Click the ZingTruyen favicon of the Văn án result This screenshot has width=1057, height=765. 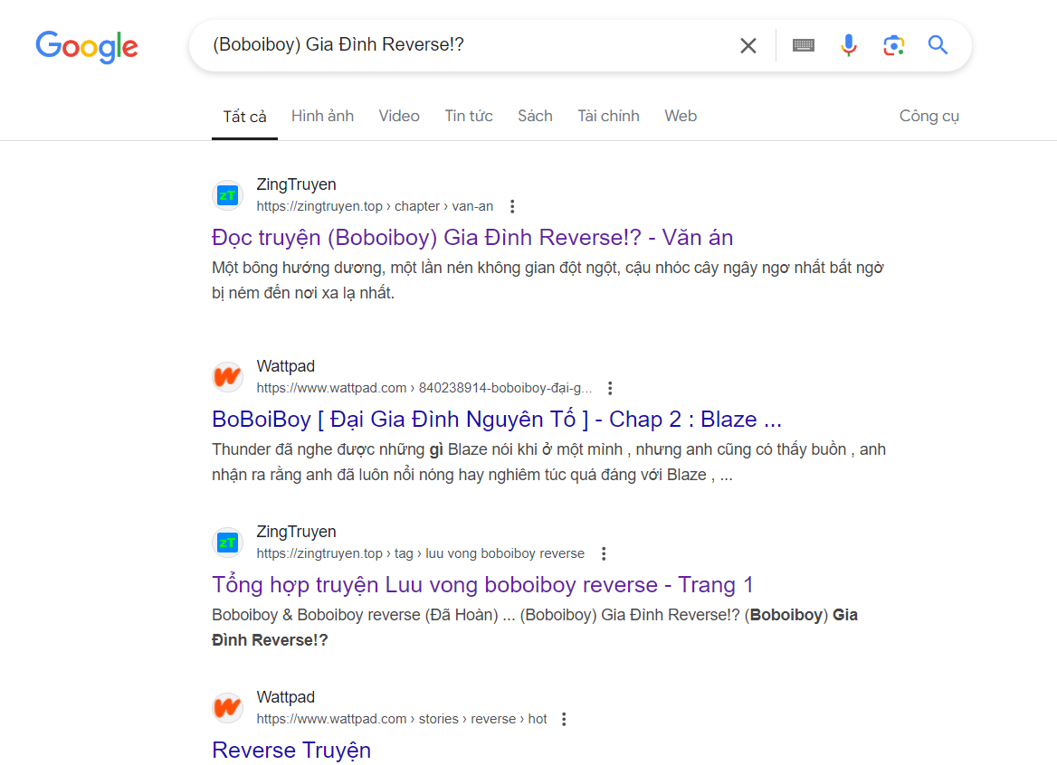tap(228, 195)
